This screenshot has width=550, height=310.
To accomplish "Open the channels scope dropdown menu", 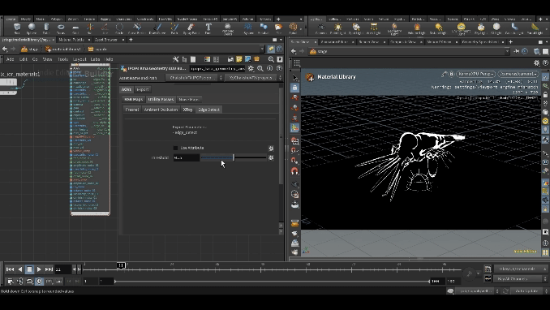I will tap(521, 269).
